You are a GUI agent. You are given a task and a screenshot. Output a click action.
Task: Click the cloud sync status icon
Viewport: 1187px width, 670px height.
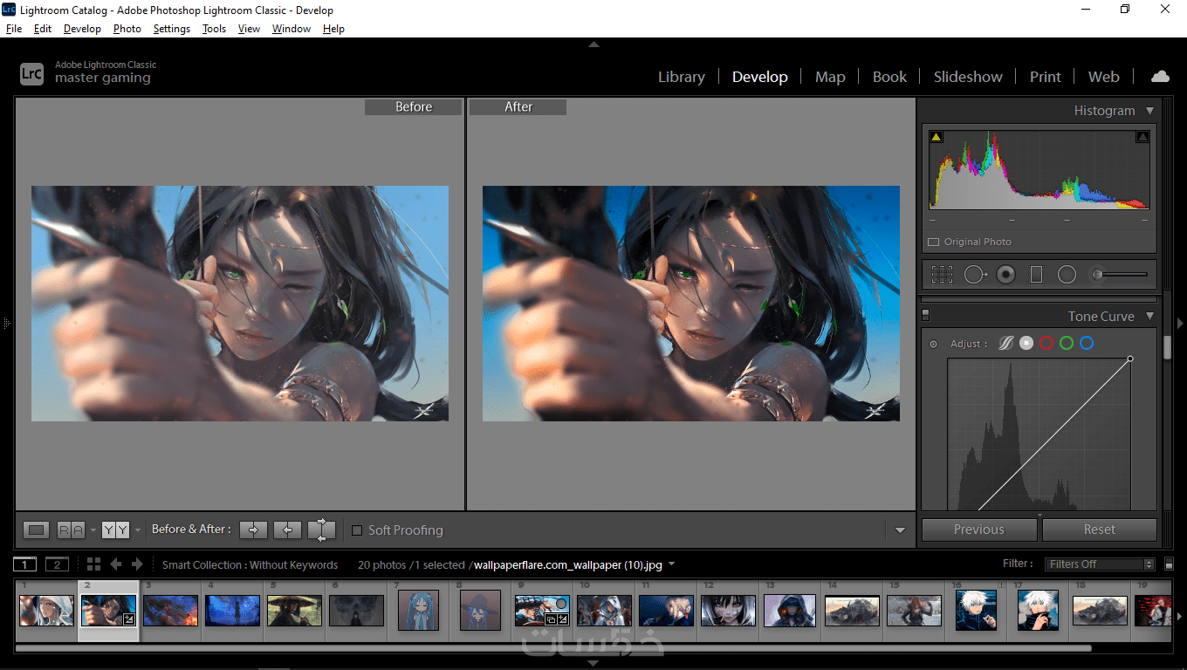pyautogui.click(x=1160, y=77)
